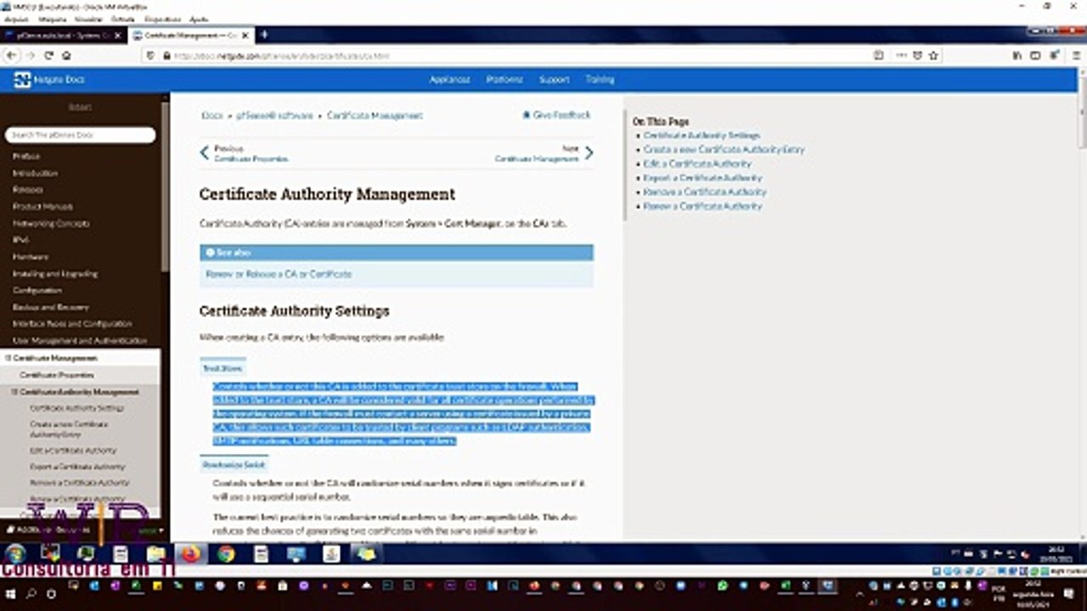The width and height of the screenshot is (1087, 611).
Task: Close the pfSense System tab
Action: tap(118, 35)
